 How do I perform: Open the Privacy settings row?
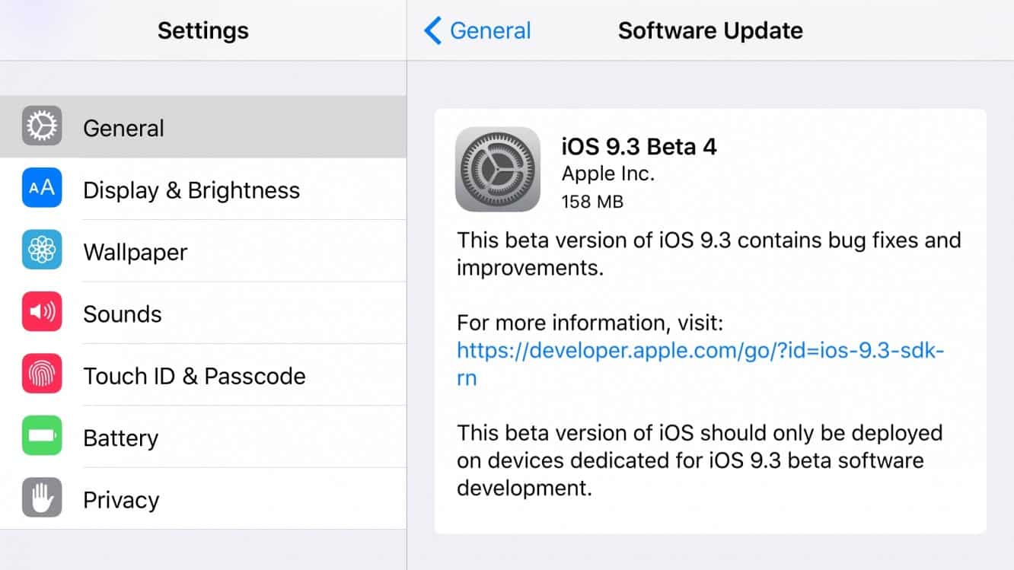[x=228, y=500]
